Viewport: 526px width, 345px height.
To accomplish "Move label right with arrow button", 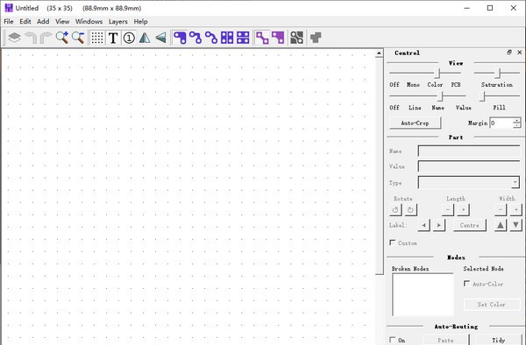I will (439, 225).
